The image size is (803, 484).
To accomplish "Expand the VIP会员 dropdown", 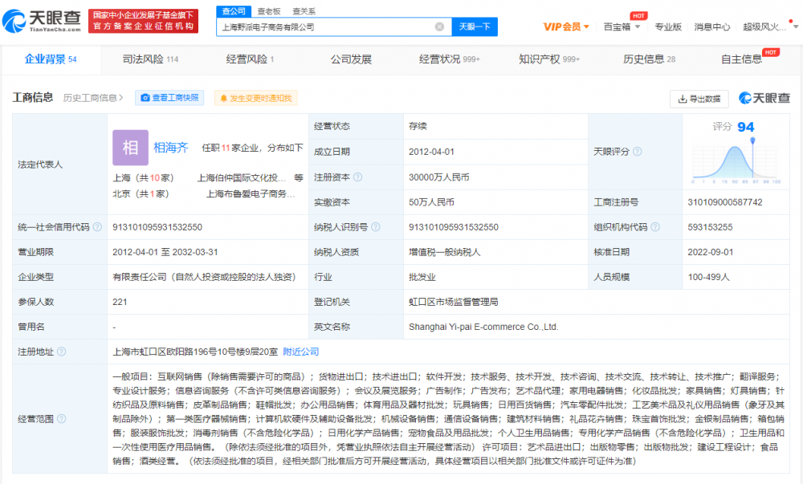I will 565,26.
